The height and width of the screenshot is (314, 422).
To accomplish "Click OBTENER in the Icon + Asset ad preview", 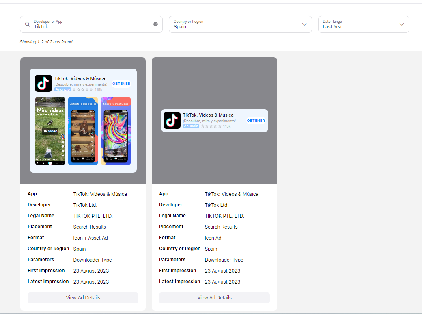I will pos(121,84).
